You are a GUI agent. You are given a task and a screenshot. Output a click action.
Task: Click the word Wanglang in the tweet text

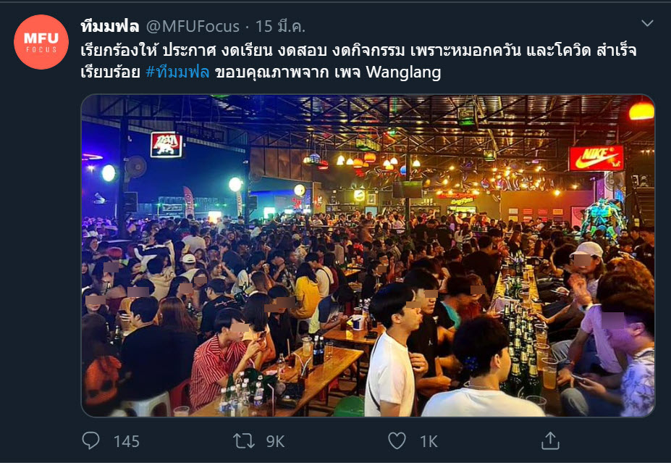coord(404,72)
